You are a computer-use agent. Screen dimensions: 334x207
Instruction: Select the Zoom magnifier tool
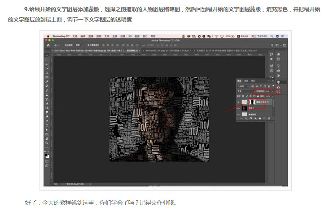tap(47, 143)
